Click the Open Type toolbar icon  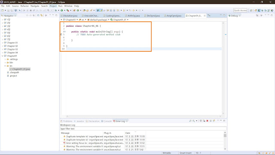tap(84, 10)
